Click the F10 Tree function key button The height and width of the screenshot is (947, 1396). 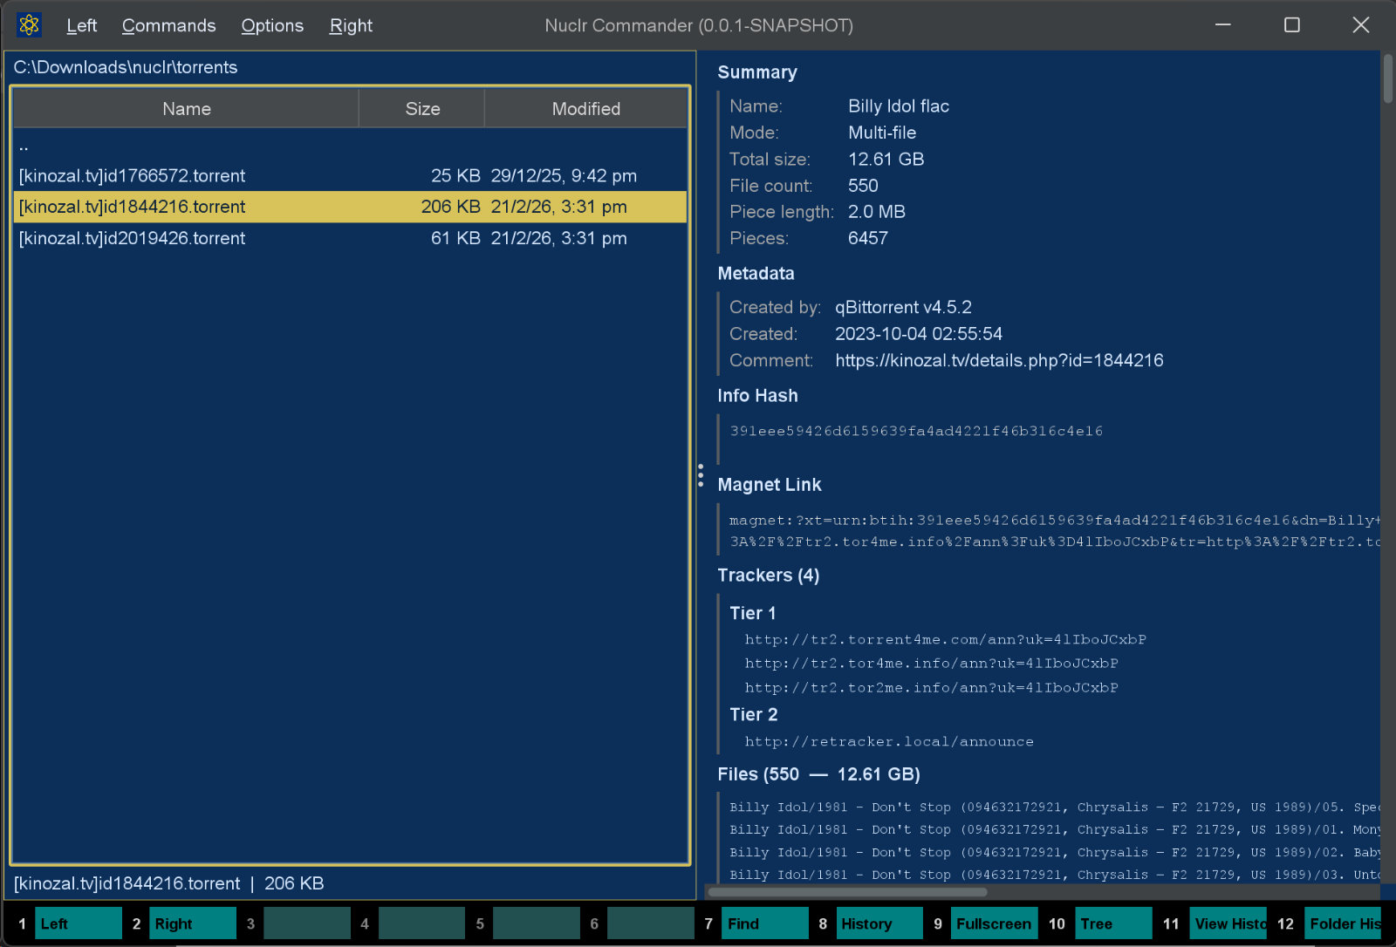point(1113,923)
